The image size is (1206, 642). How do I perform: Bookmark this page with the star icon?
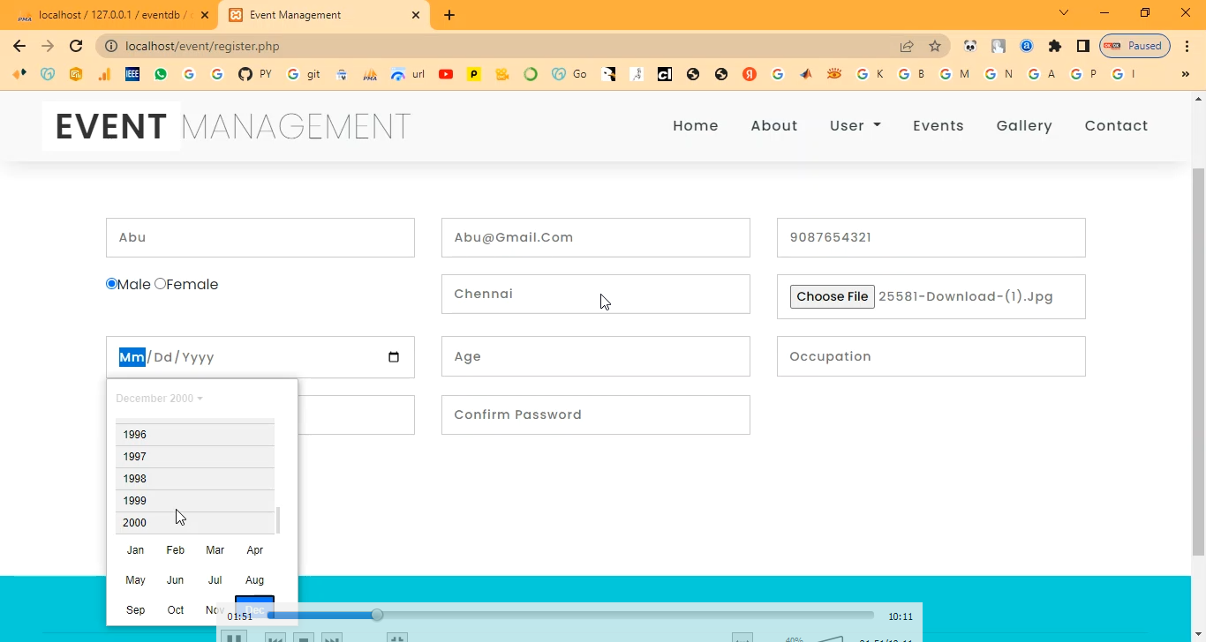(x=935, y=46)
